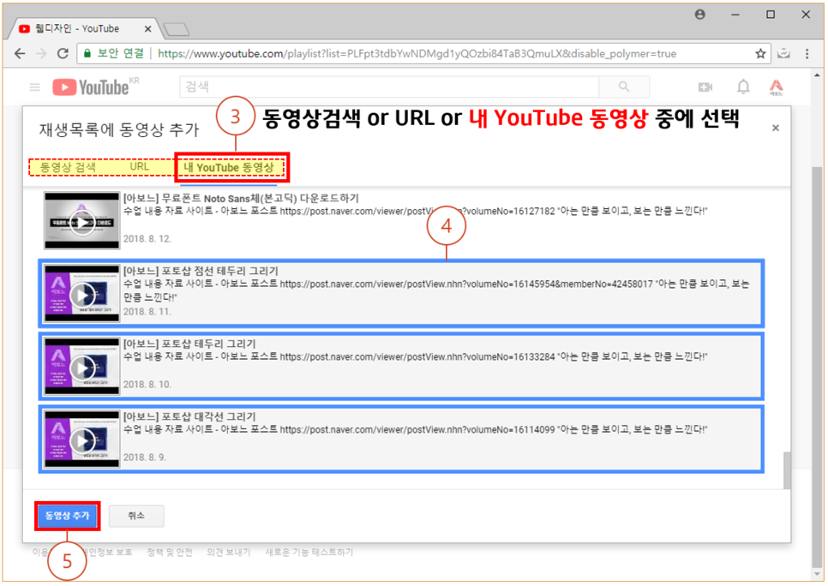Select thumbnail of 포토샵 점선 테두리 그리기

(81, 294)
